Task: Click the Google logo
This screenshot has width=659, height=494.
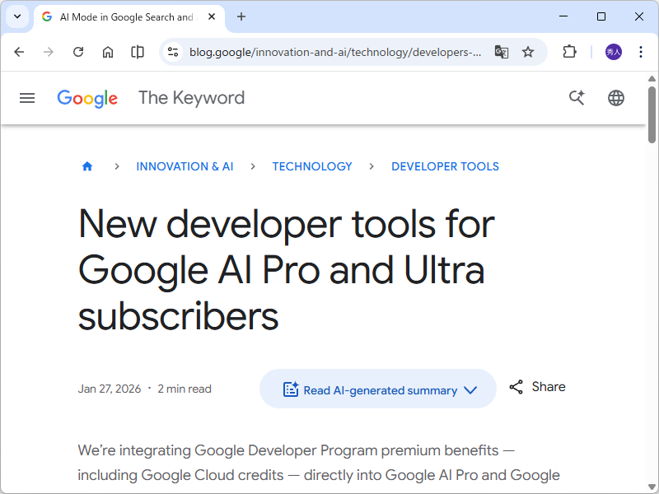Action: point(87,99)
